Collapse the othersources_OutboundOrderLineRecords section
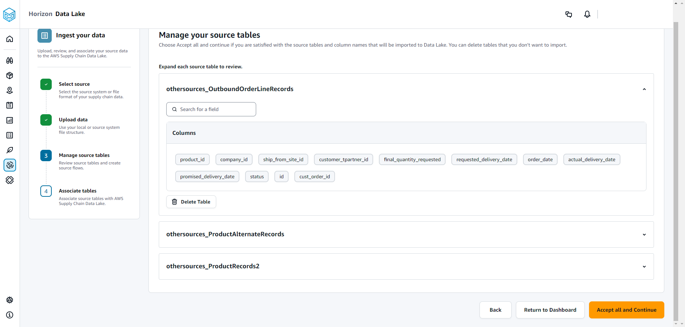The height and width of the screenshot is (327, 685). click(x=644, y=89)
